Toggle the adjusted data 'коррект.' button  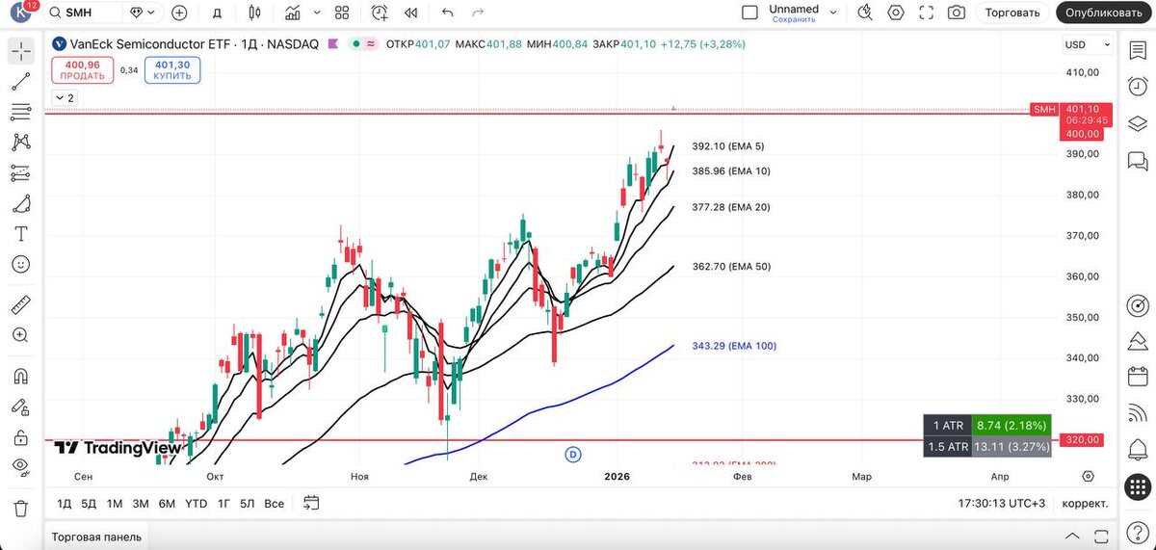[x=1085, y=503]
